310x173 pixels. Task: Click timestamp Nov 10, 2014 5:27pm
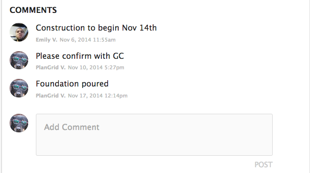pos(96,67)
